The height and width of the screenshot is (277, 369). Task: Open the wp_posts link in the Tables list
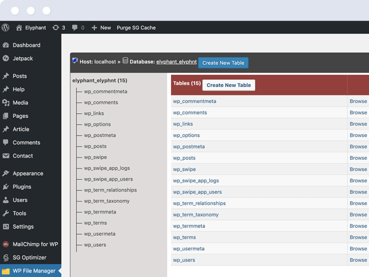pyautogui.click(x=184, y=158)
